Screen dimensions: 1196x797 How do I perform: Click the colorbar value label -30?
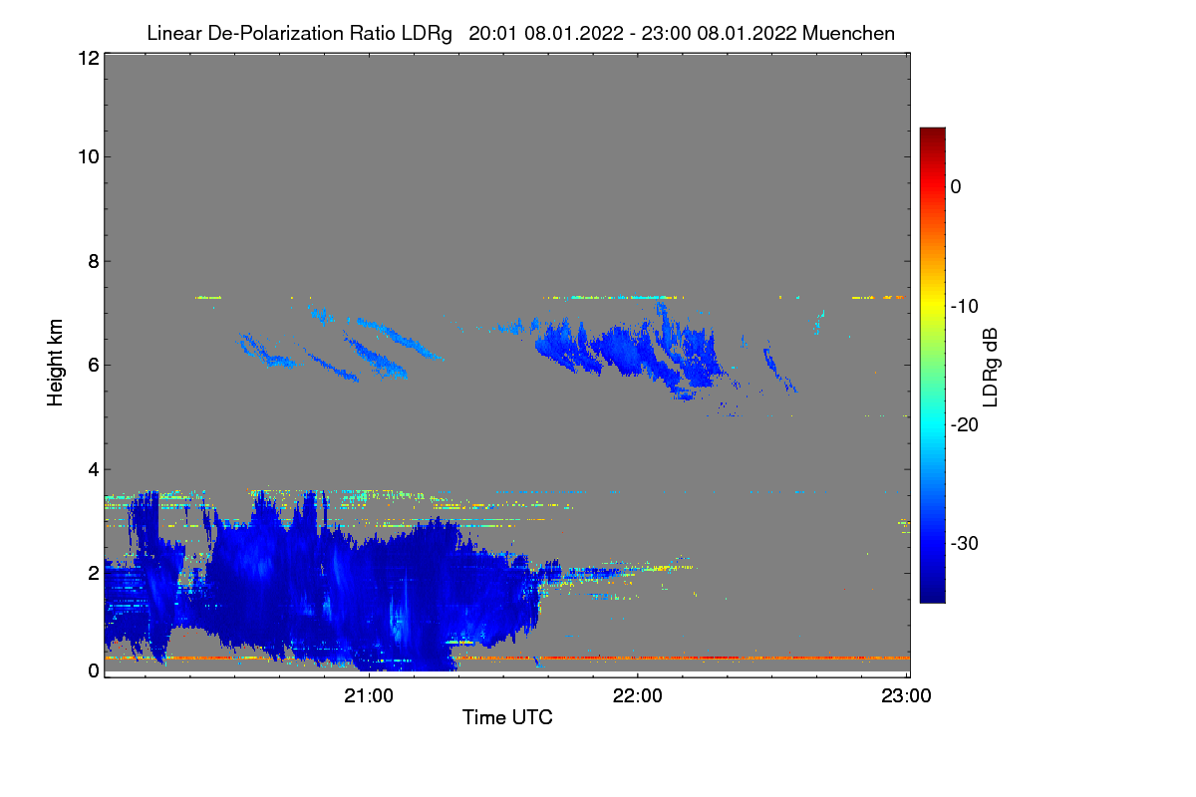(965, 544)
